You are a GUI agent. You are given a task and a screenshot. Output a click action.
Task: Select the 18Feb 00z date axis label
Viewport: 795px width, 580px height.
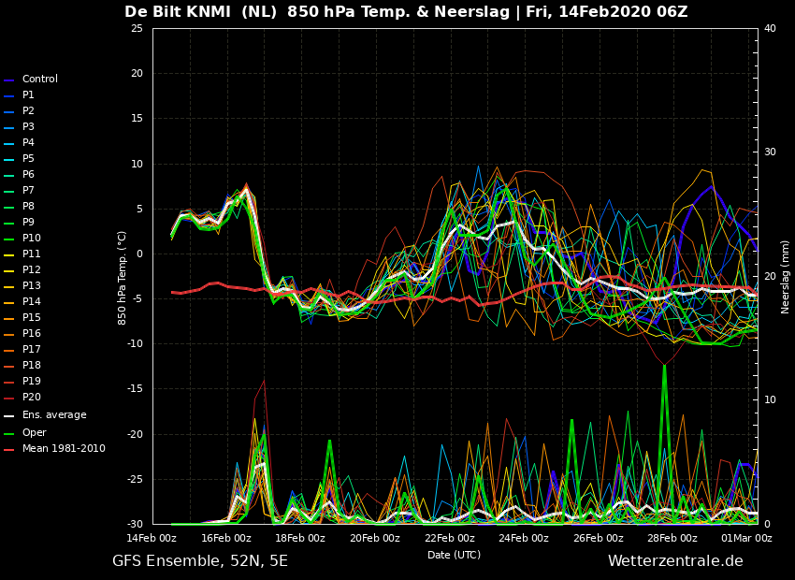tap(300, 539)
